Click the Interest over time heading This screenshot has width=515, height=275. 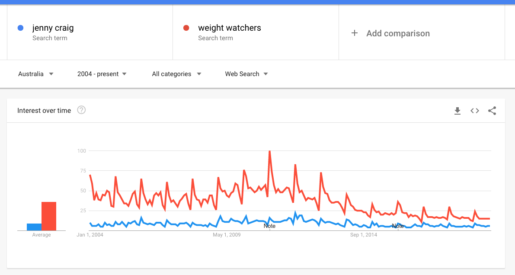coord(44,111)
